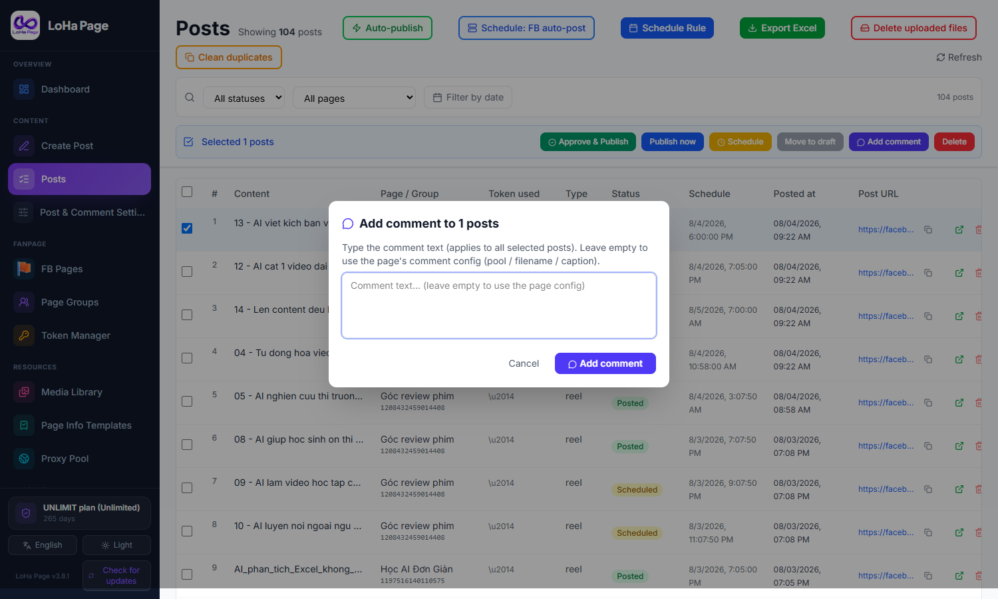This screenshot has width=998, height=599.
Task: Open the English language selector
Action: point(43,545)
